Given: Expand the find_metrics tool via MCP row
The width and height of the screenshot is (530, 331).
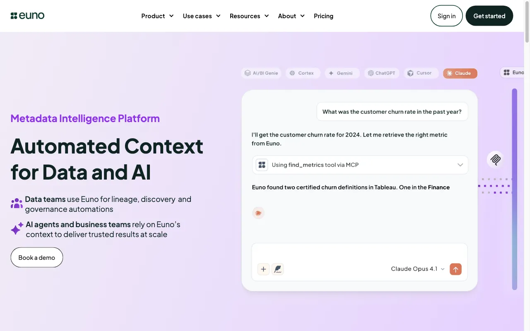Looking at the screenshot, I should (x=360, y=165).
